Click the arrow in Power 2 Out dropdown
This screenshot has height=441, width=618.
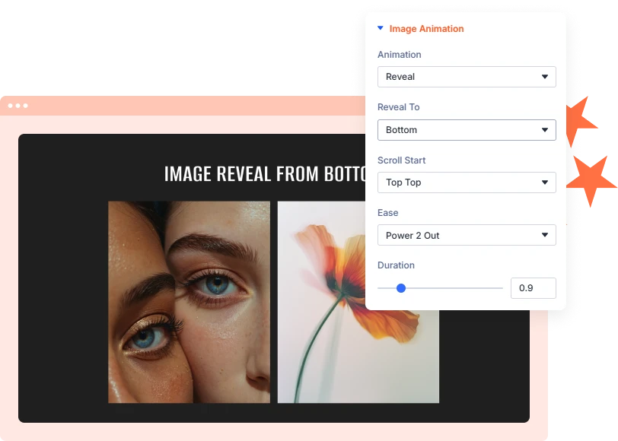(545, 235)
